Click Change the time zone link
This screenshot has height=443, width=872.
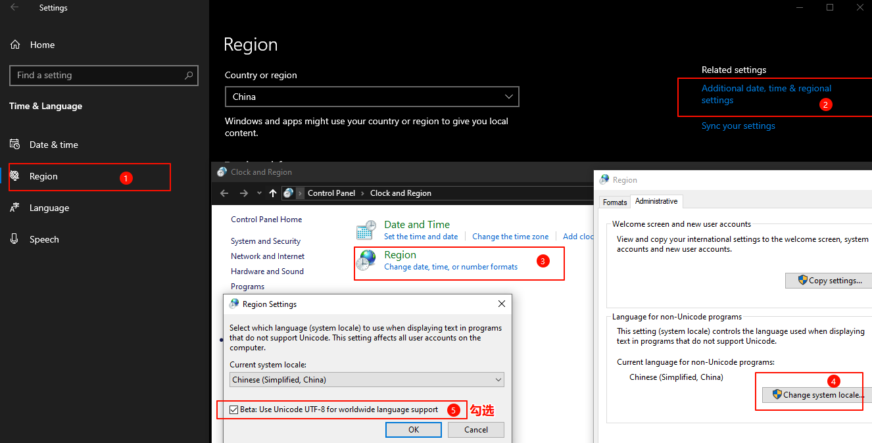coord(510,237)
